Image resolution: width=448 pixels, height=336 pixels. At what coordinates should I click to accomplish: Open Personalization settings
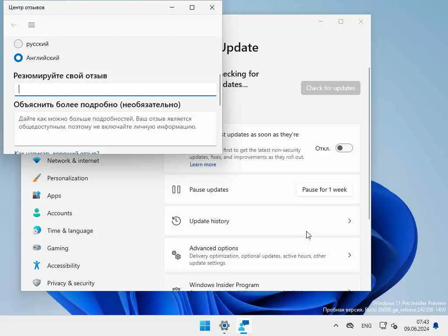pos(67,178)
